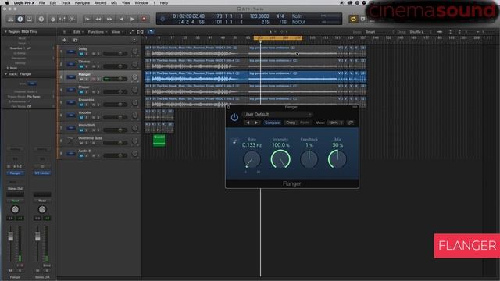Open the Edit dropdown in tracks area
Viewport: 500px width, 281px height.
click(x=78, y=32)
